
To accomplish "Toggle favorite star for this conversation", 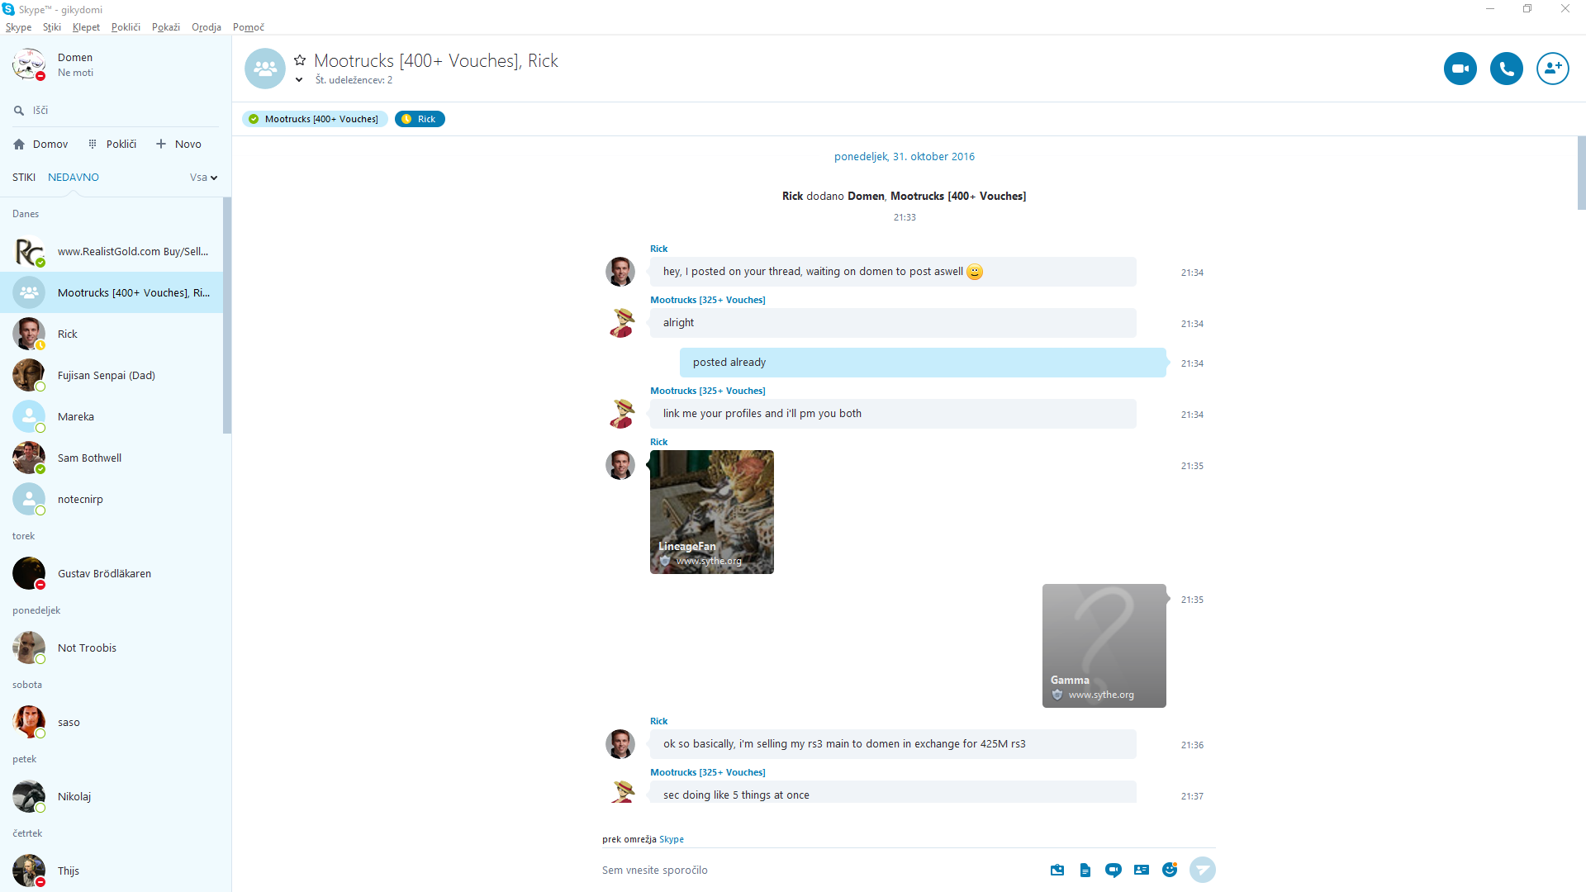I will 300,60.
